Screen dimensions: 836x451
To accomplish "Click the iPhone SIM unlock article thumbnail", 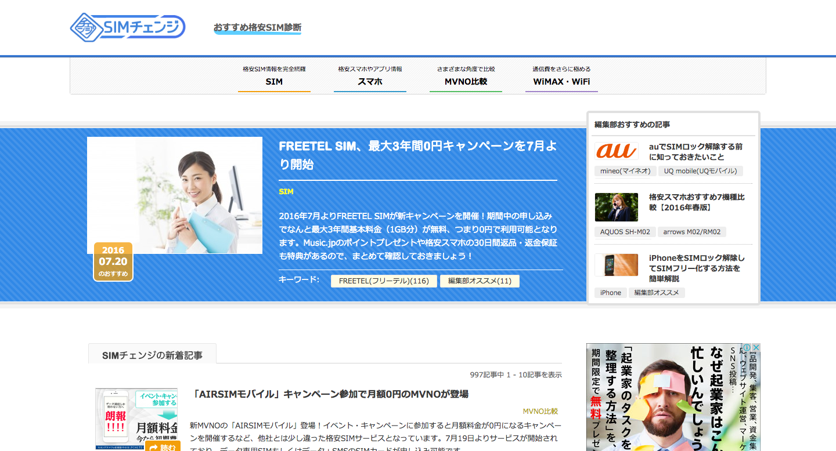I will click(617, 265).
